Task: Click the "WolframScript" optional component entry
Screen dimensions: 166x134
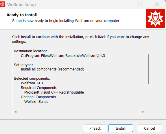Action: 36,102
